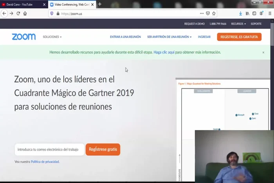Viewport: 274px width, 183px height.
Task: Open the Firefox account menu
Action: [x=261, y=13]
